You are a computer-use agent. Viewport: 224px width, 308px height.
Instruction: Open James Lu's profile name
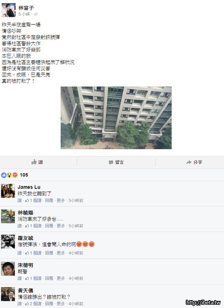click(29, 187)
